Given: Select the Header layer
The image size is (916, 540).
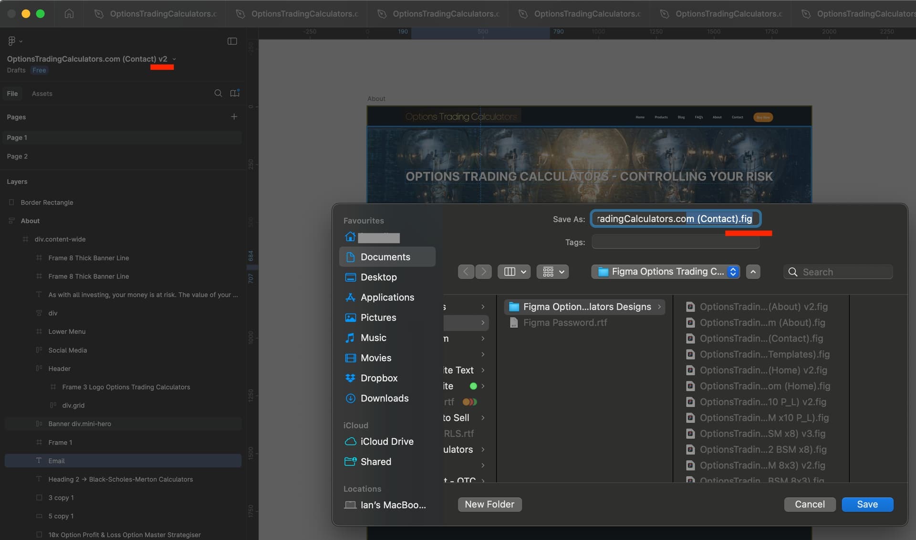Looking at the screenshot, I should click(x=123, y=369).
